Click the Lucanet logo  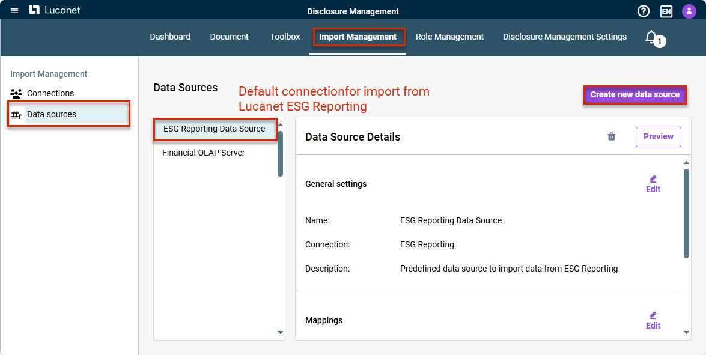point(55,10)
